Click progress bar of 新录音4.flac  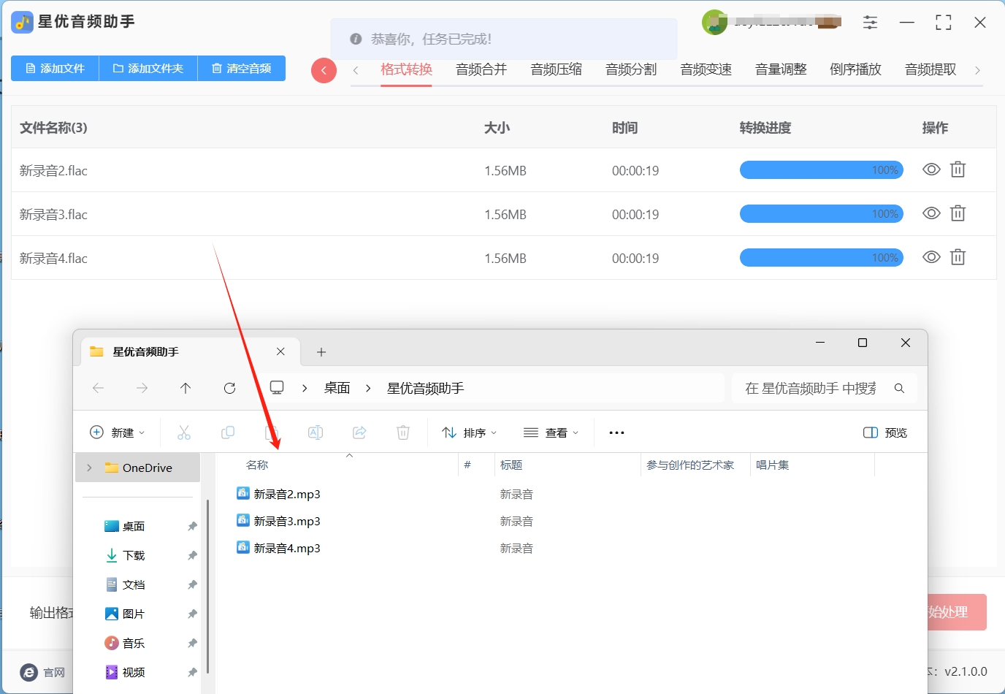click(822, 258)
